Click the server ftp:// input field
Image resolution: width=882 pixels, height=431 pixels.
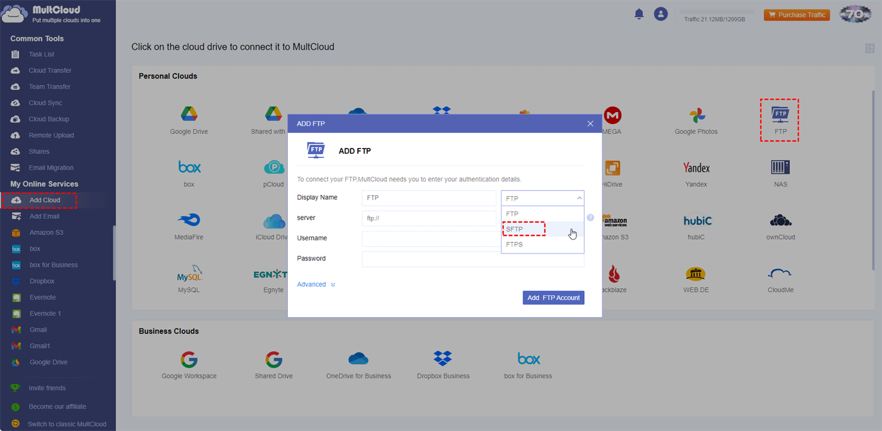tap(429, 218)
